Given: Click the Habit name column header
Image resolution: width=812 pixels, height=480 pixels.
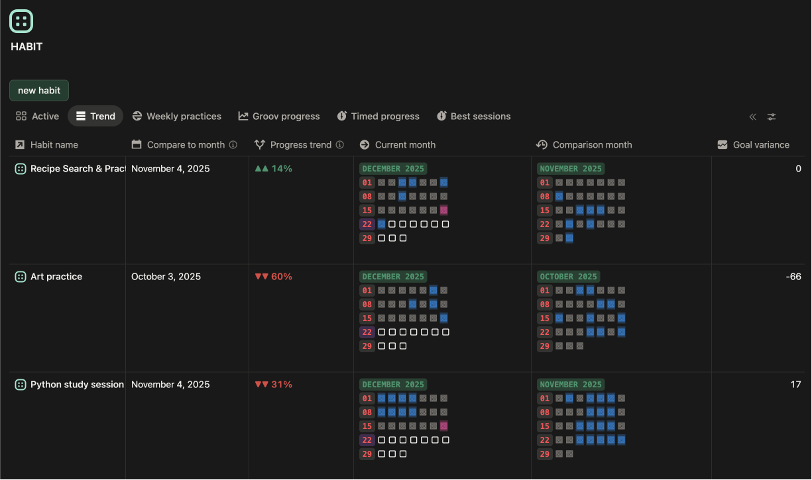Looking at the screenshot, I should [x=46, y=145].
